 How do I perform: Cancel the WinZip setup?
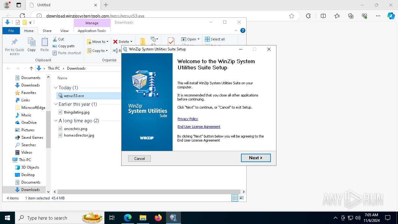(x=139, y=158)
